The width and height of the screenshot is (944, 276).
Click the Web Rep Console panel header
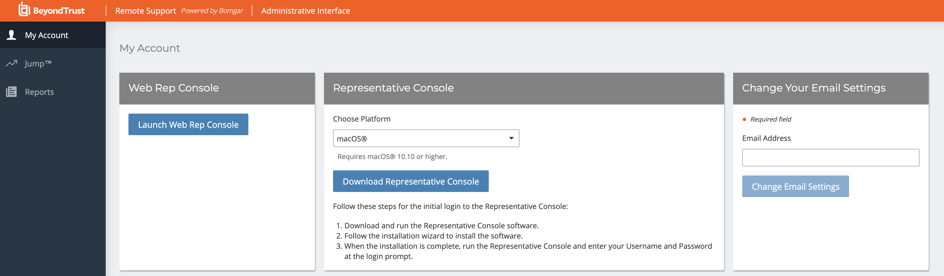coord(174,88)
